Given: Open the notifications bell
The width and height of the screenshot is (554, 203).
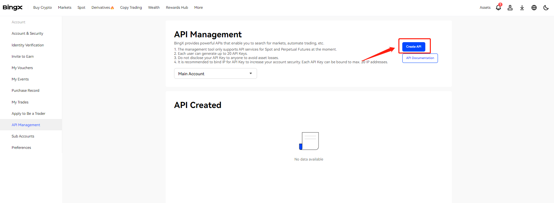Looking at the screenshot, I should 499,7.
